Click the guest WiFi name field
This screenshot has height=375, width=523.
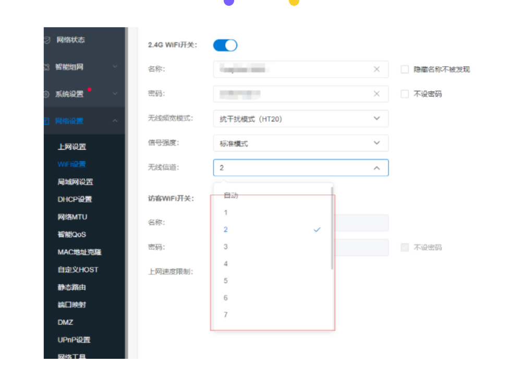[361, 223]
